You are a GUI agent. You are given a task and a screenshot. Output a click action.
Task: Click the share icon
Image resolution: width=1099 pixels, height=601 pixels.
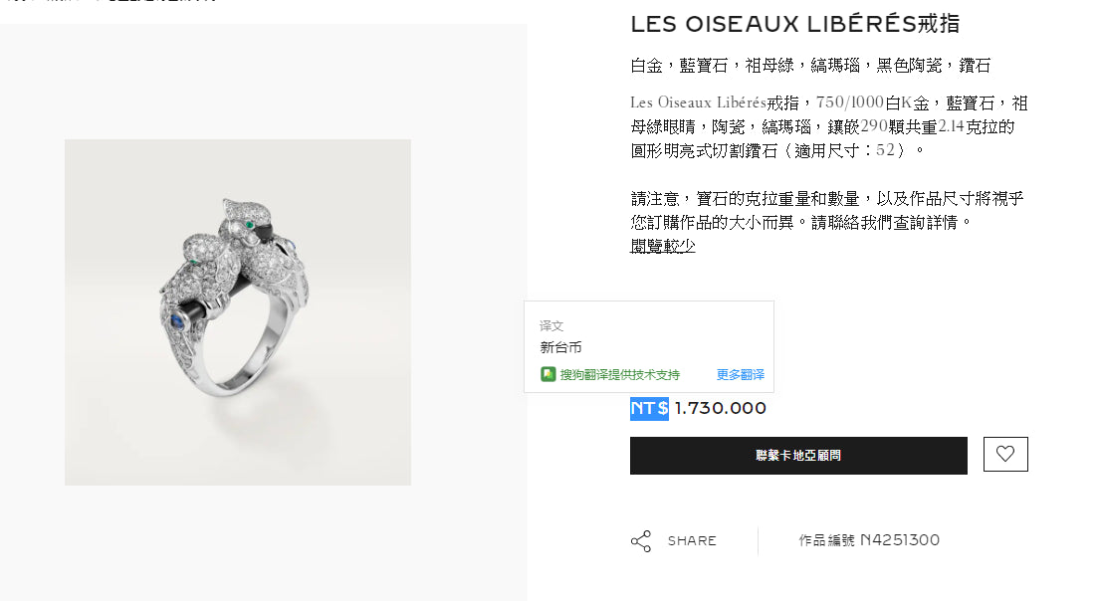pyautogui.click(x=641, y=540)
